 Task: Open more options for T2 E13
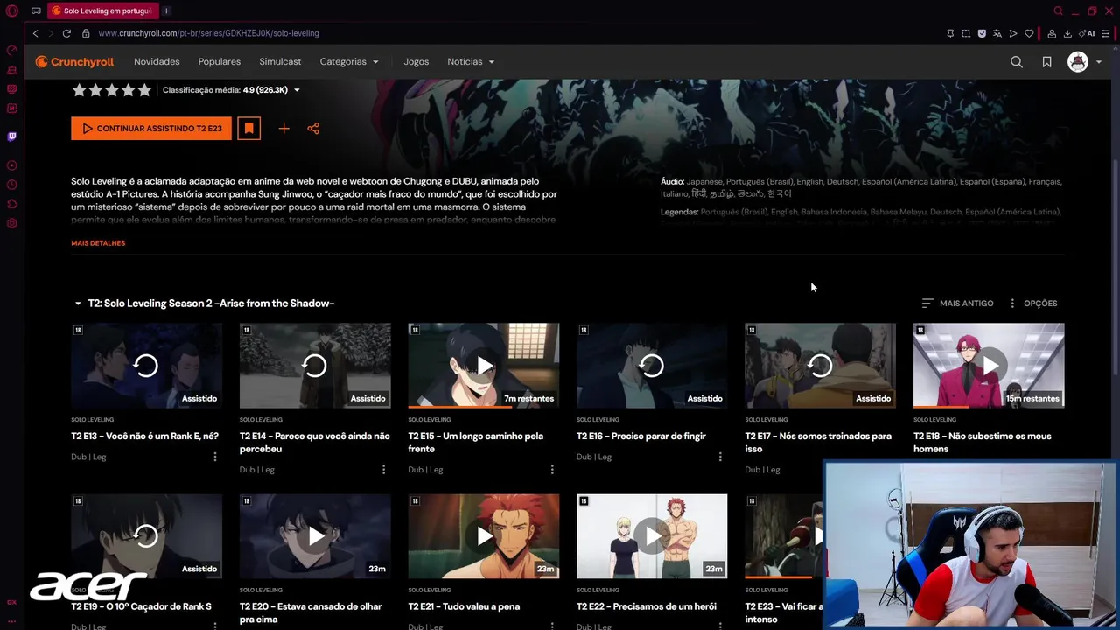click(x=215, y=457)
